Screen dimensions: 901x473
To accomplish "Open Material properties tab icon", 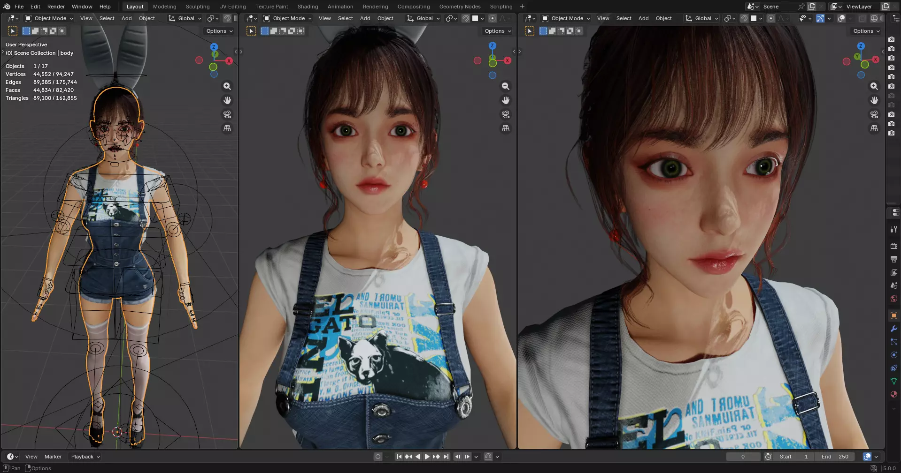I will [x=894, y=394].
